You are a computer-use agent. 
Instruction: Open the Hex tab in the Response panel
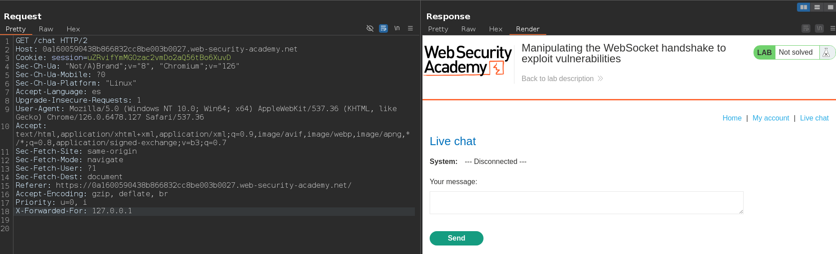pyautogui.click(x=496, y=29)
